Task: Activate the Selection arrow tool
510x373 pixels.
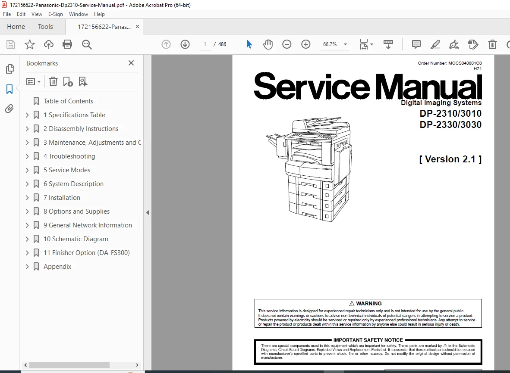Action: click(x=249, y=44)
